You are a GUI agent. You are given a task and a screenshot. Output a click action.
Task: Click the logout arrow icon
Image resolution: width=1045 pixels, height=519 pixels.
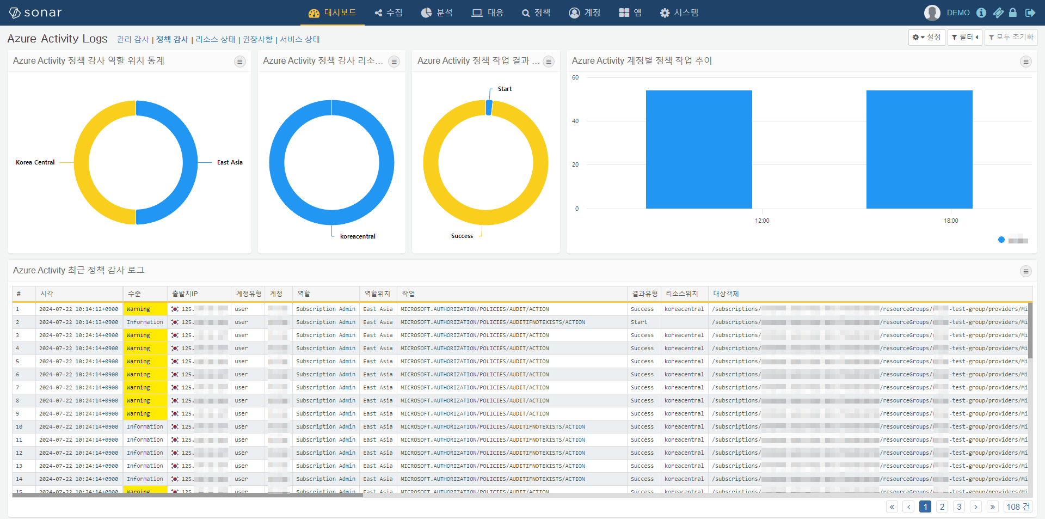click(x=1030, y=13)
